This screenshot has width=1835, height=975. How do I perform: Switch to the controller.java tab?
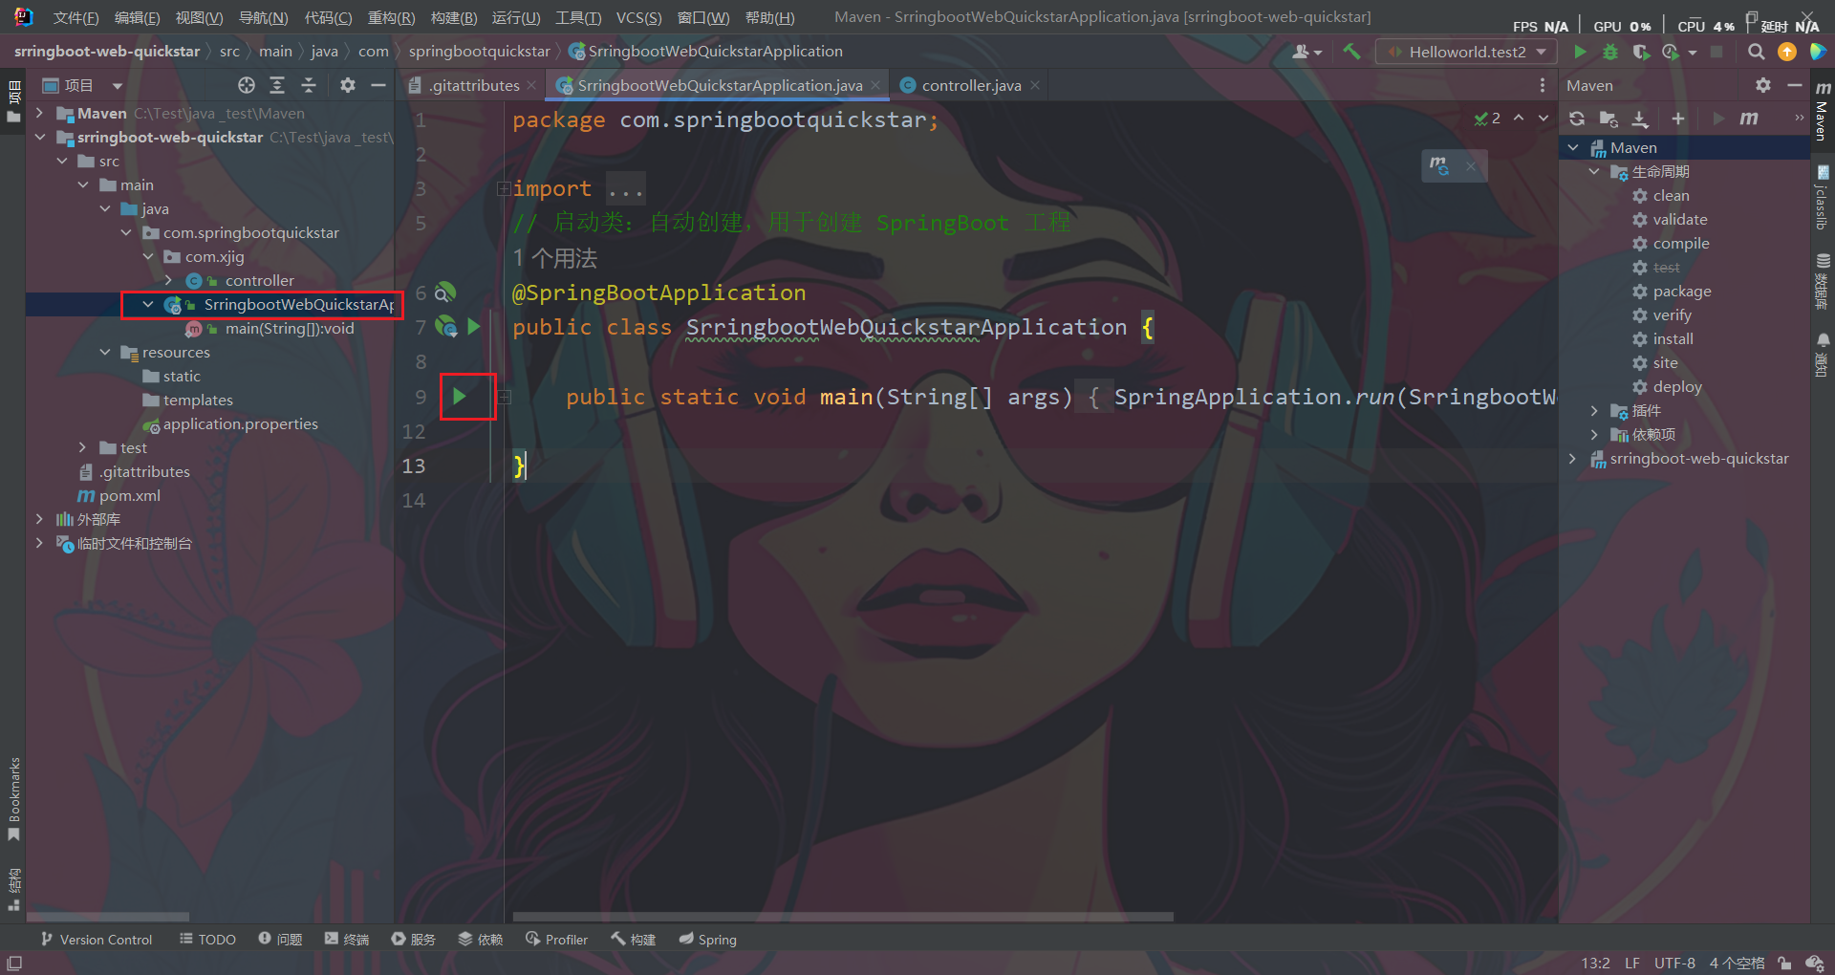click(x=971, y=85)
